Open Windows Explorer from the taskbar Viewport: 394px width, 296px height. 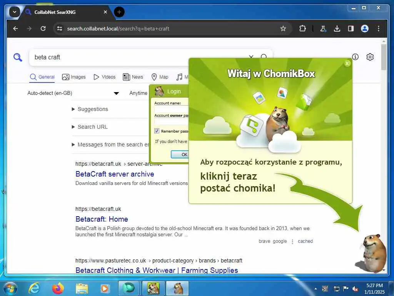(82, 288)
